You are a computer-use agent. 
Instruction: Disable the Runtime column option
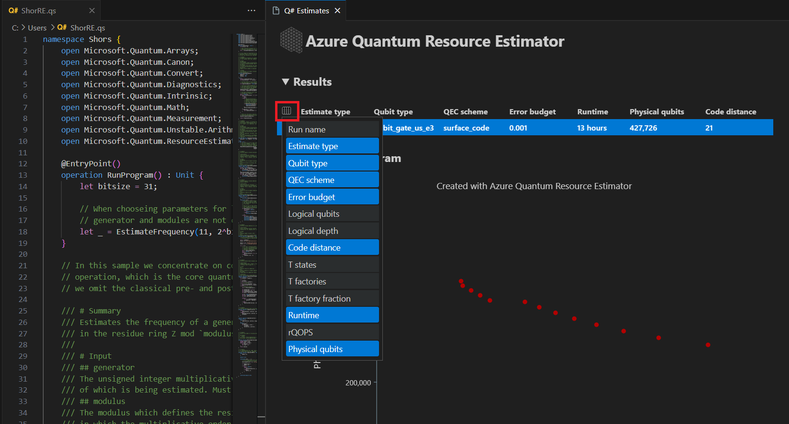point(332,315)
